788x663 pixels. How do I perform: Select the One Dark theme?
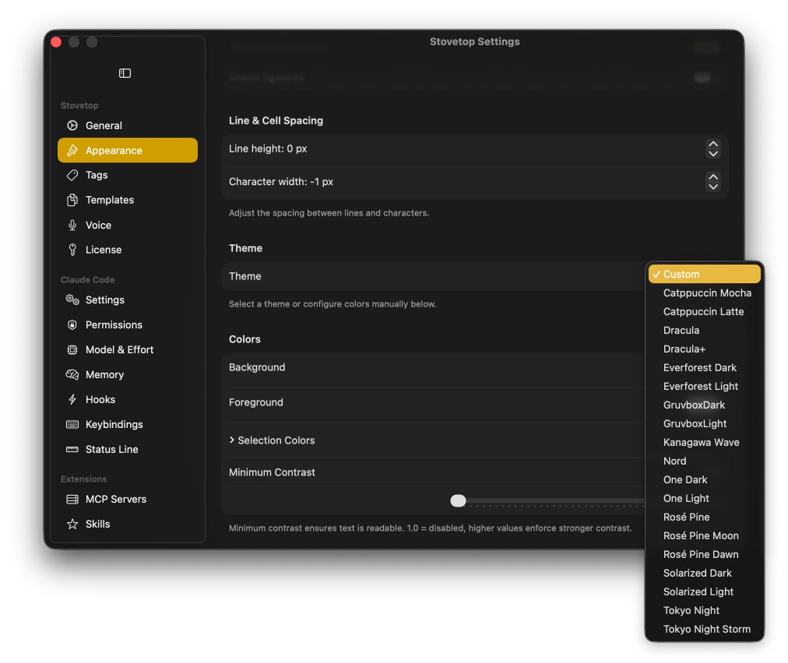[704, 479]
